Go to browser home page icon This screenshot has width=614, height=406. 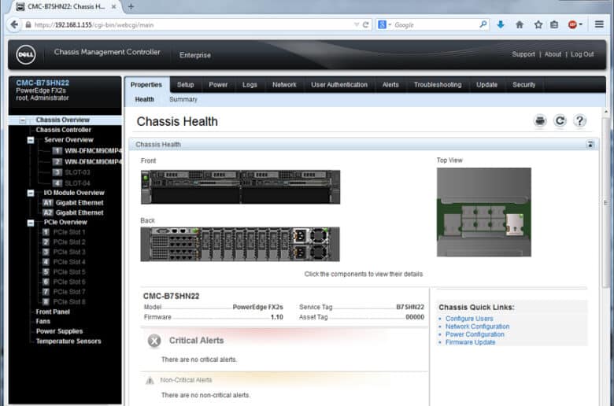coord(520,24)
